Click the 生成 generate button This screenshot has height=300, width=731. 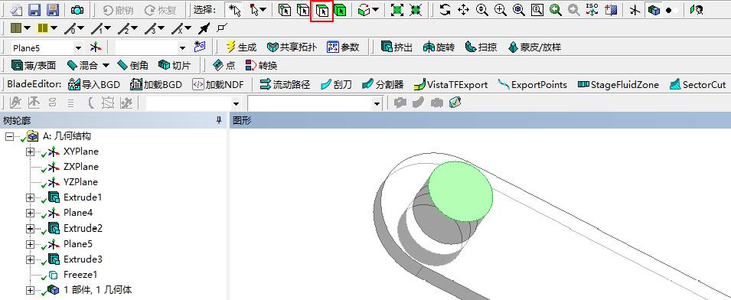point(241,47)
